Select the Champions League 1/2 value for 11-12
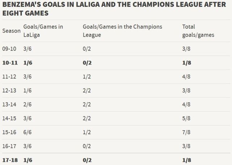The height and width of the screenshot is (165, 232). pos(87,77)
